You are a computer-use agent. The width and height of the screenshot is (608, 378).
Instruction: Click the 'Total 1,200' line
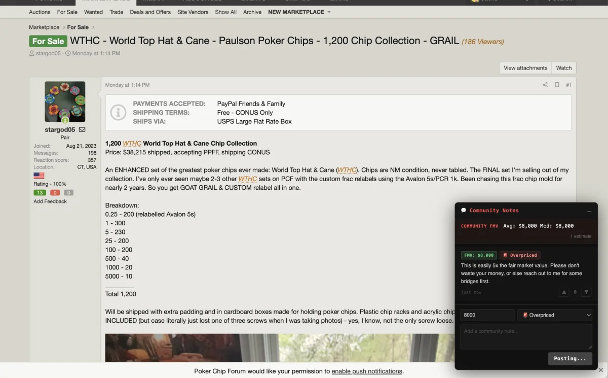point(121,294)
